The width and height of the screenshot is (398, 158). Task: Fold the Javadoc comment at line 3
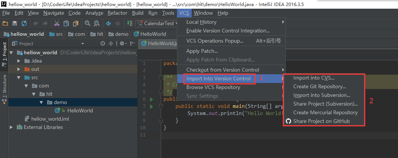tap(160, 77)
